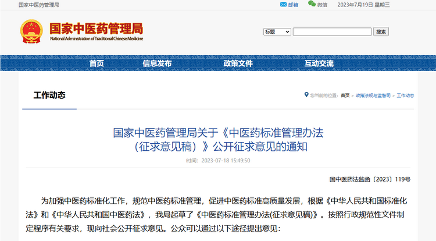Expand the 标题 search type dropdown

(x=277, y=31)
